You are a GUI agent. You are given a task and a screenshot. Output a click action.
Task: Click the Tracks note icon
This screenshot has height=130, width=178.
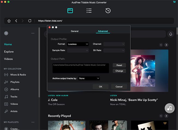(x=6, y=97)
